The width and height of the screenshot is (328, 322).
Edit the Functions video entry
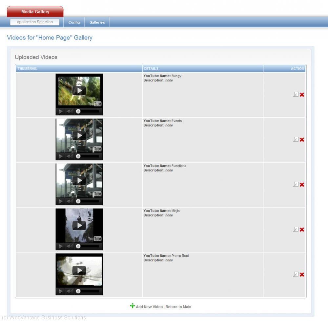coord(296,185)
